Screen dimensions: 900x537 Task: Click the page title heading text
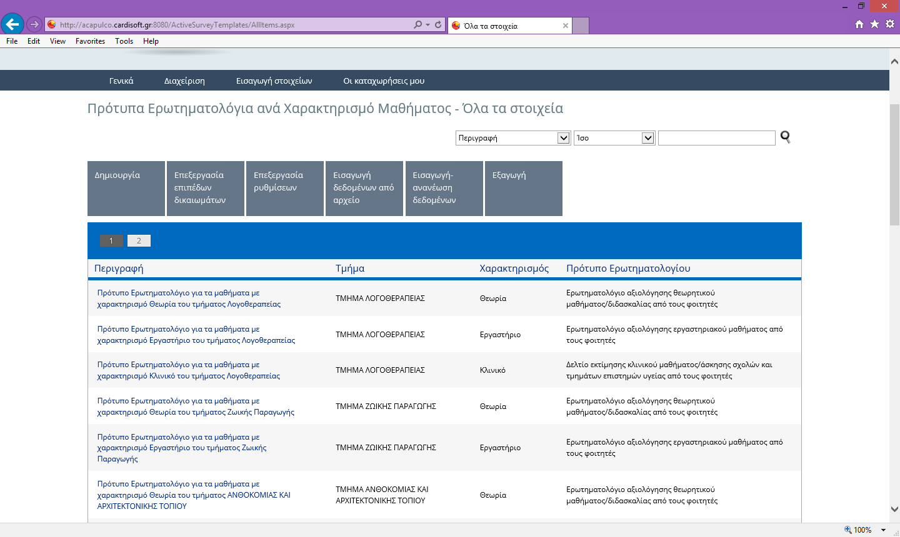(x=325, y=109)
